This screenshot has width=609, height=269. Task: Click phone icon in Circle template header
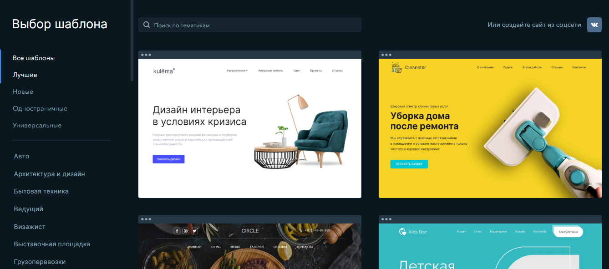click(x=301, y=230)
